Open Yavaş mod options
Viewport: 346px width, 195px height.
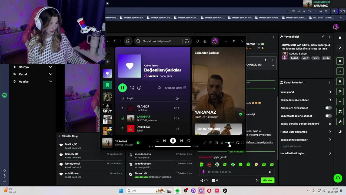306,92
